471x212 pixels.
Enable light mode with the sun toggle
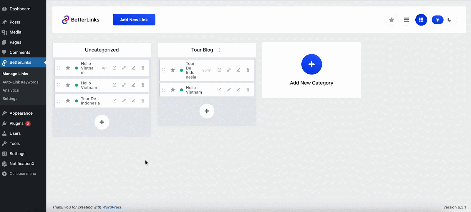(438, 20)
